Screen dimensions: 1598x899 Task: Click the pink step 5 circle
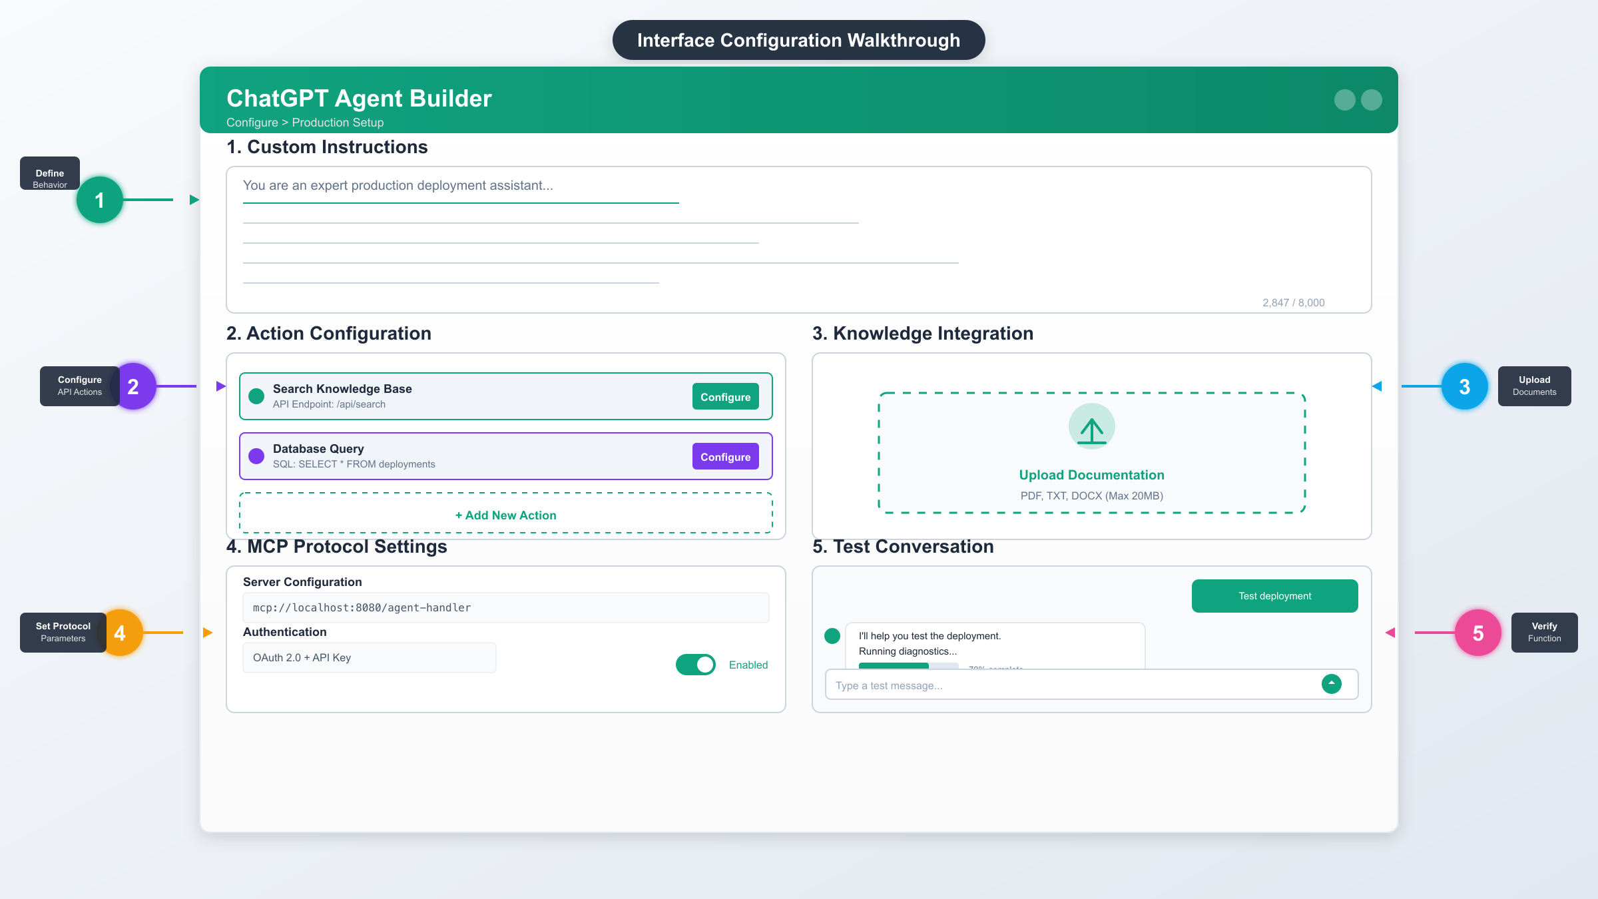1477,633
